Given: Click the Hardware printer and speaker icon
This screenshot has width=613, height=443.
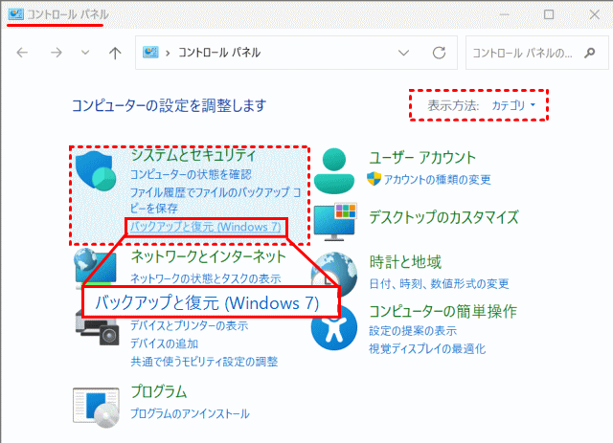Looking at the screenshot, I should 97,330.
